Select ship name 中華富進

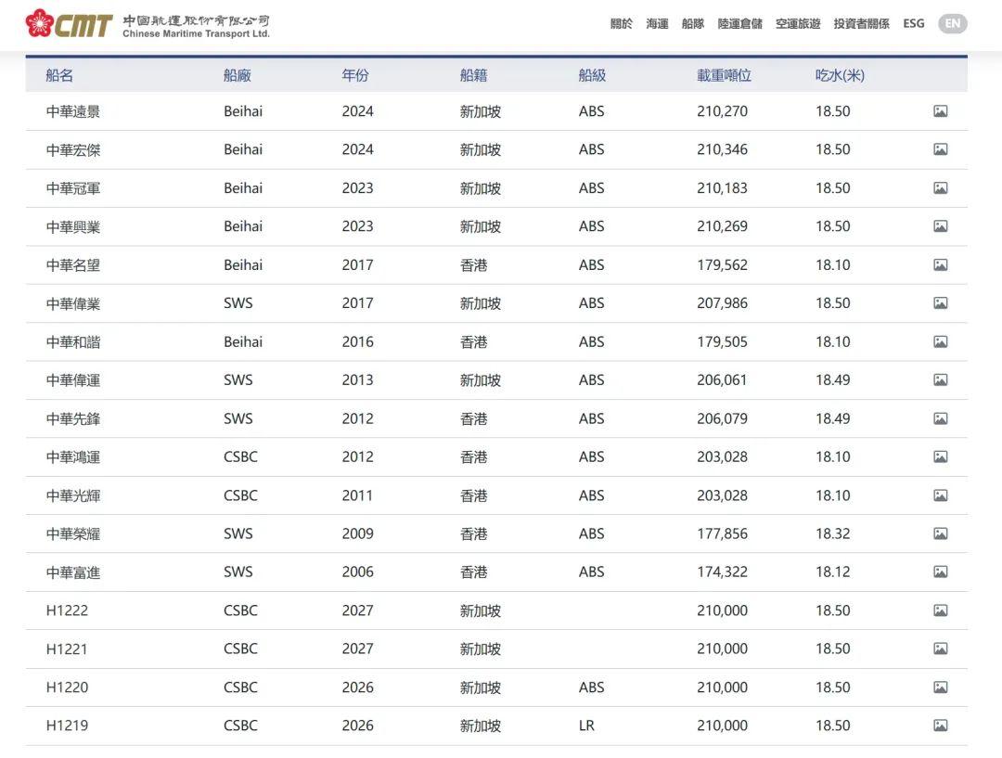click(x=73, y=572)
